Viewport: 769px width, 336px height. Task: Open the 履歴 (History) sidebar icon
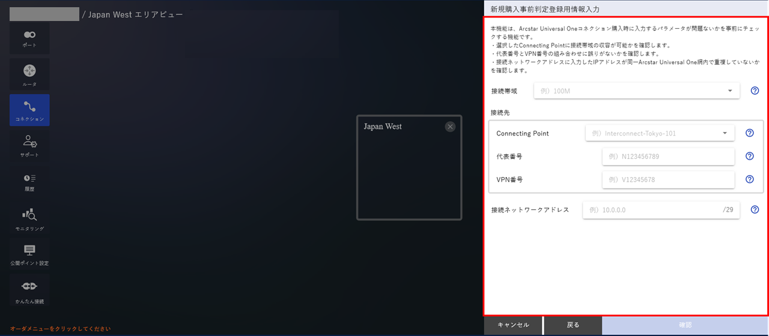(29, 182)
